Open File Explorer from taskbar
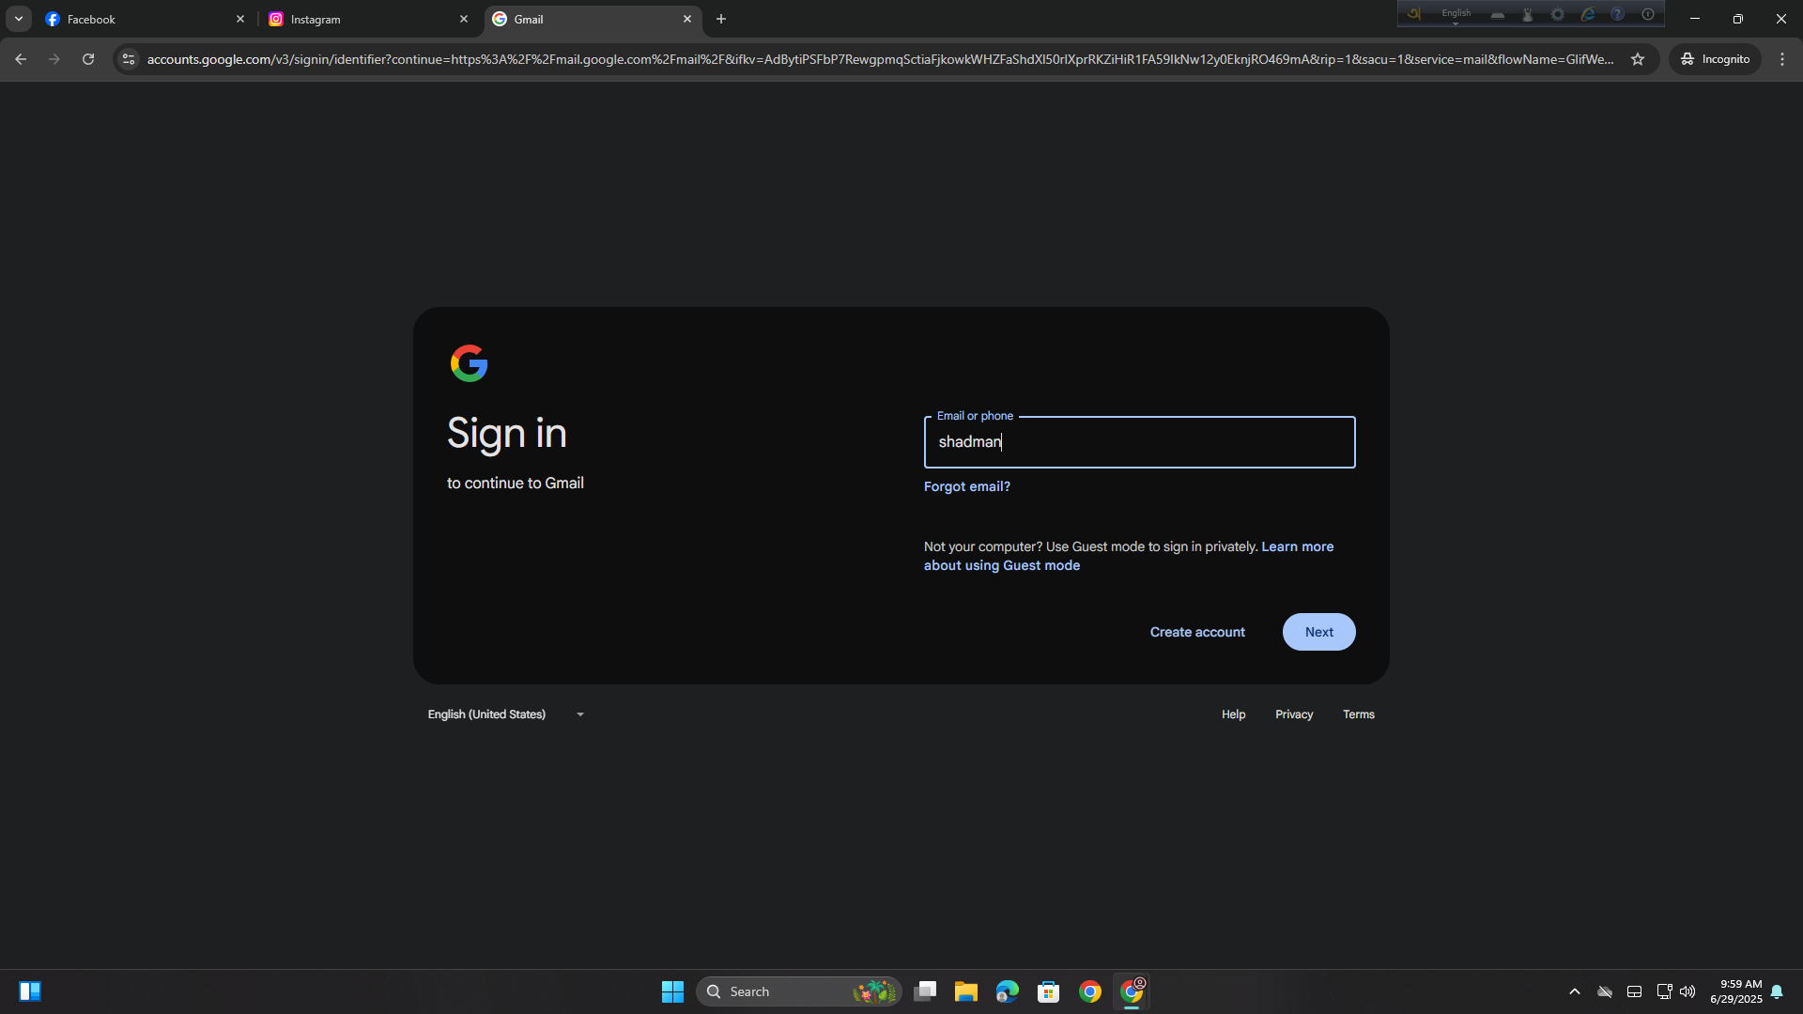This screenshot has height=1014, width=1803. pos(966,991)
